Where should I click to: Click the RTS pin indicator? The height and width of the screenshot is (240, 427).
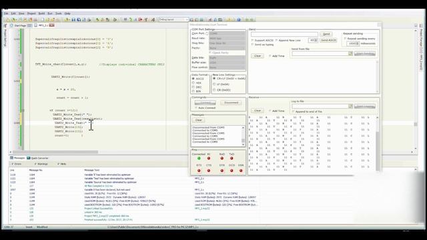pyautogui.click(x=199, y=171)
